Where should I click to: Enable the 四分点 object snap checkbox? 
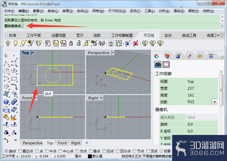pyautogui.click(x=118, y=151)
